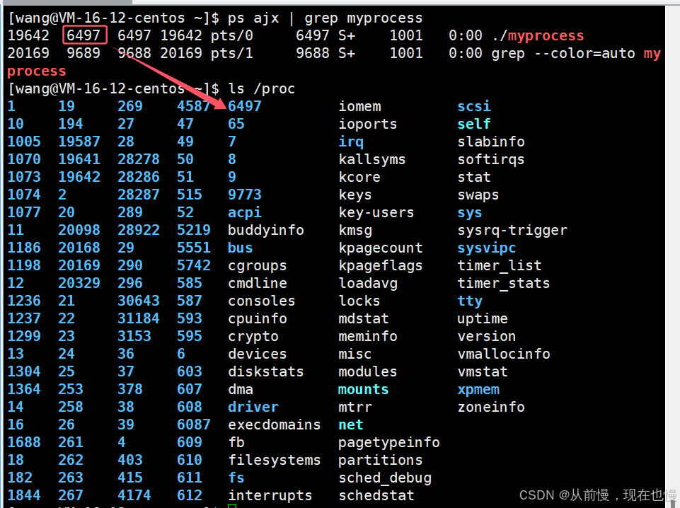680x508 pixels.
Task: Click the 'uptime' entry
Action: point(483,318)
